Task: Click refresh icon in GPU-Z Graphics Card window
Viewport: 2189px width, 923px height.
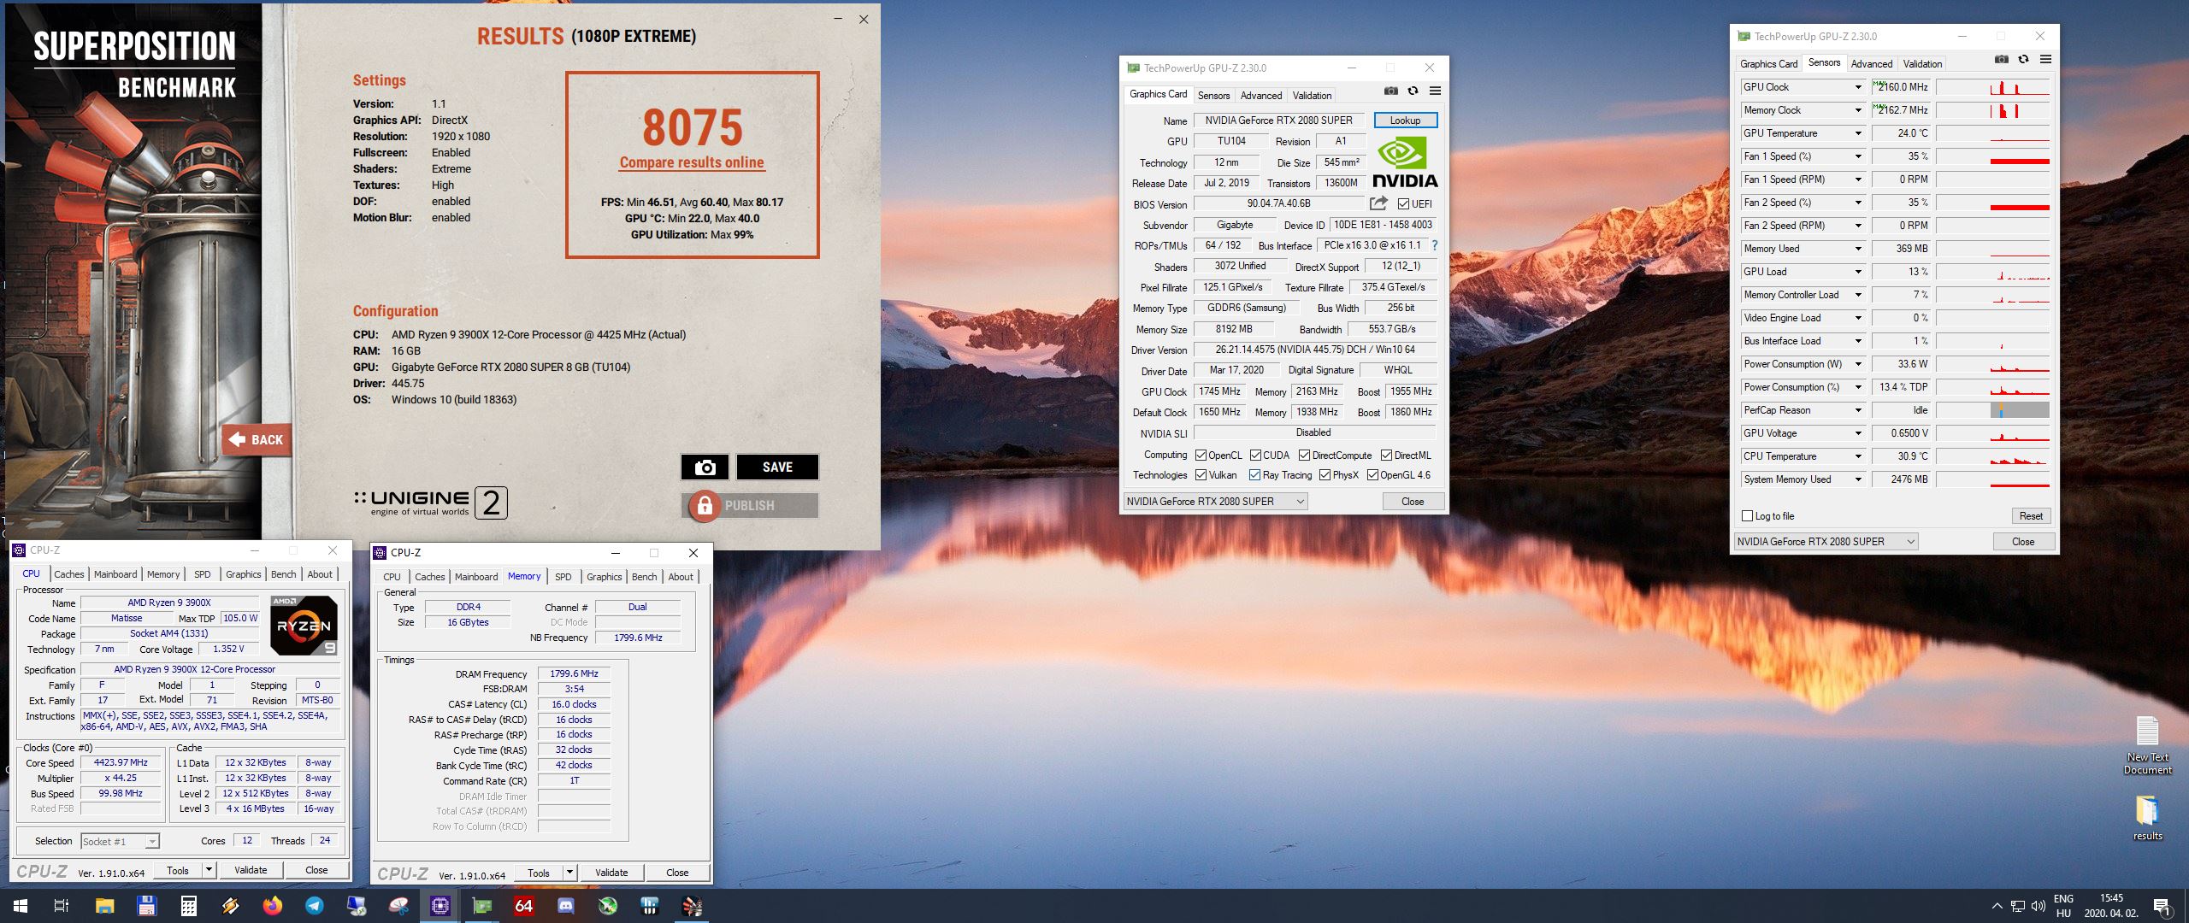Action: pos(1413,91)
